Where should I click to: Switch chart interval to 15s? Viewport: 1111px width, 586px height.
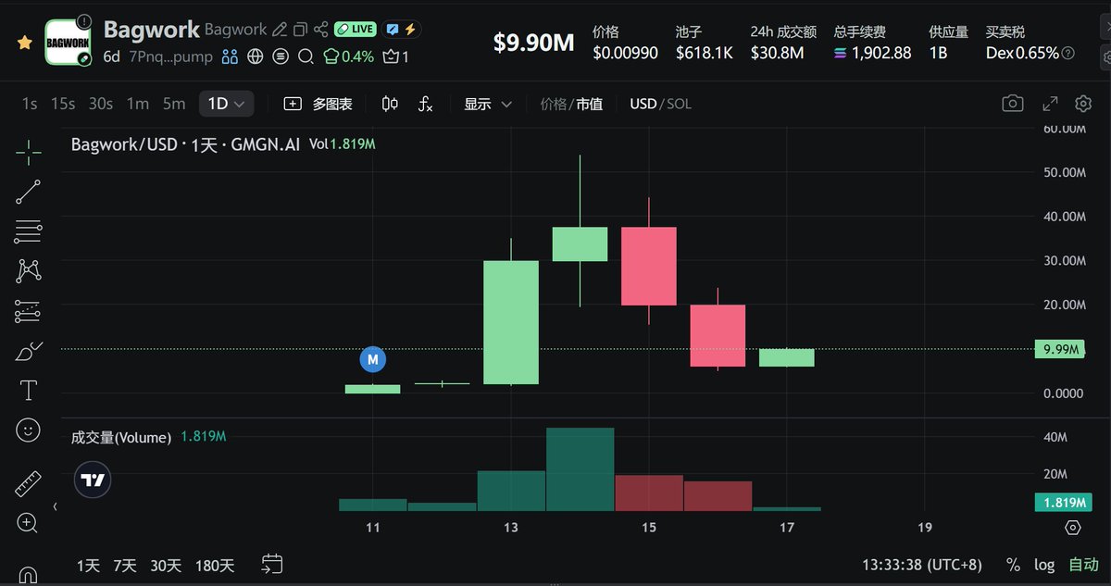click(x=63, y=104)
